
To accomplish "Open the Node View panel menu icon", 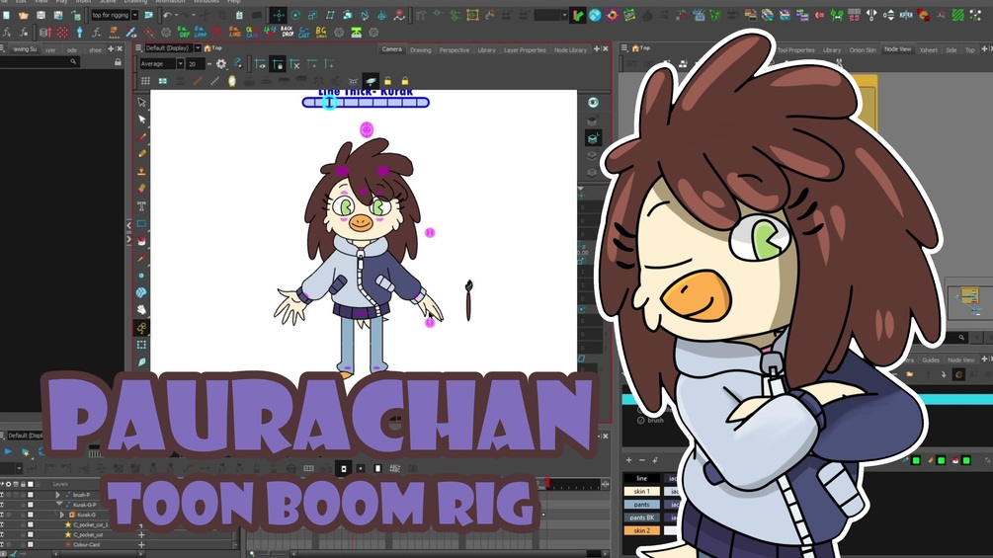I will point(624,48).
